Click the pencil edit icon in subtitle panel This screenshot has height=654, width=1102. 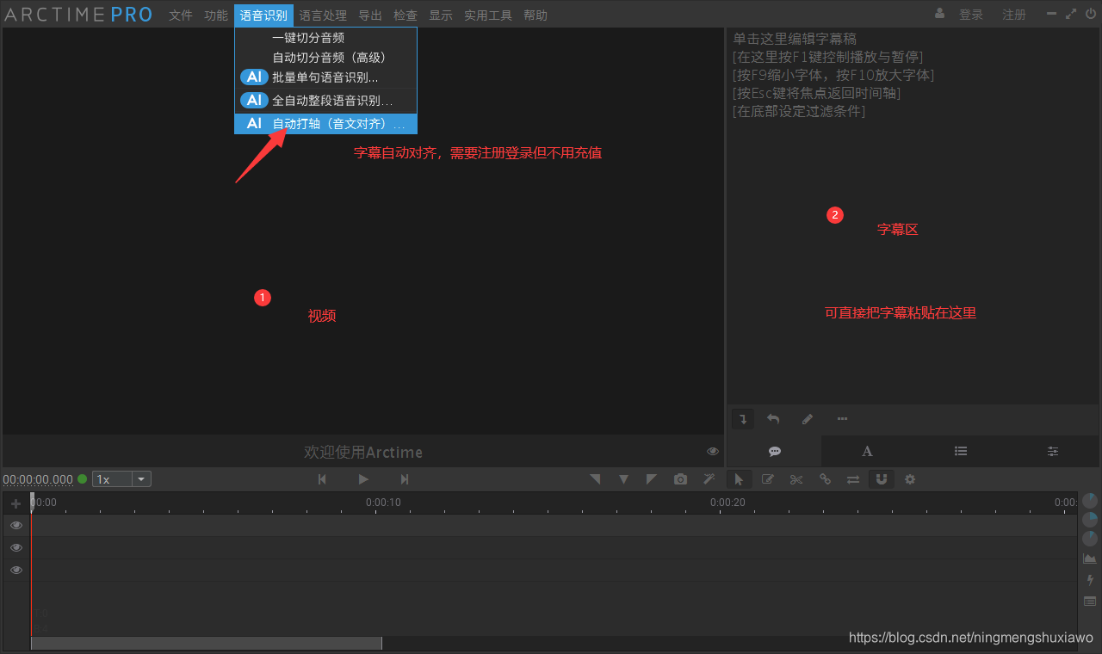tap(807, 419)
